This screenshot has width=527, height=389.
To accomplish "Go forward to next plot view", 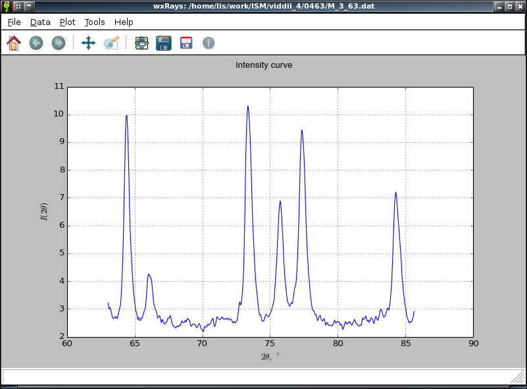I will coord(59,43).
